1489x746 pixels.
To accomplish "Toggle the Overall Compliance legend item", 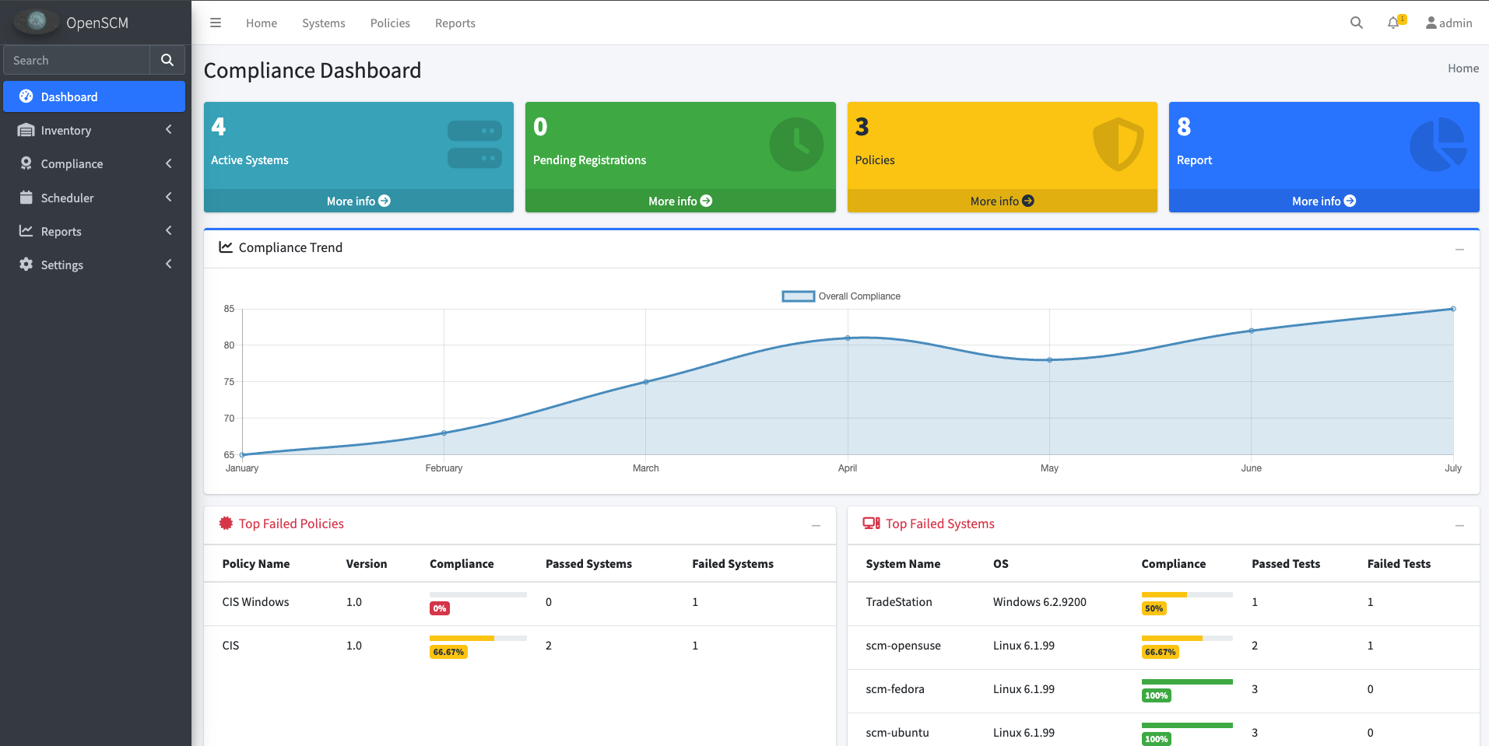I will pyautogui.click(x=841, y=296).
